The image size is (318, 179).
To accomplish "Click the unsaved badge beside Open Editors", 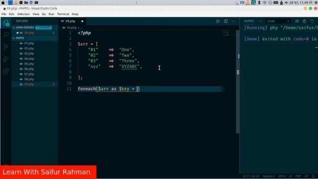I will coord(43,28).
